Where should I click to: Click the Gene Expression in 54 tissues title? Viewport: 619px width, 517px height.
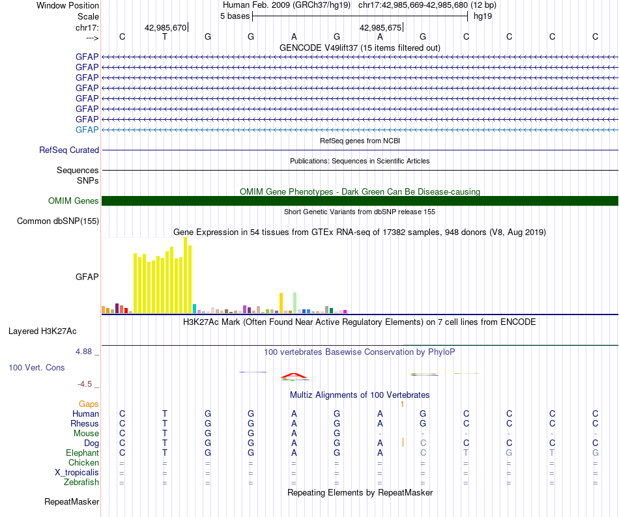click(360, 232)
